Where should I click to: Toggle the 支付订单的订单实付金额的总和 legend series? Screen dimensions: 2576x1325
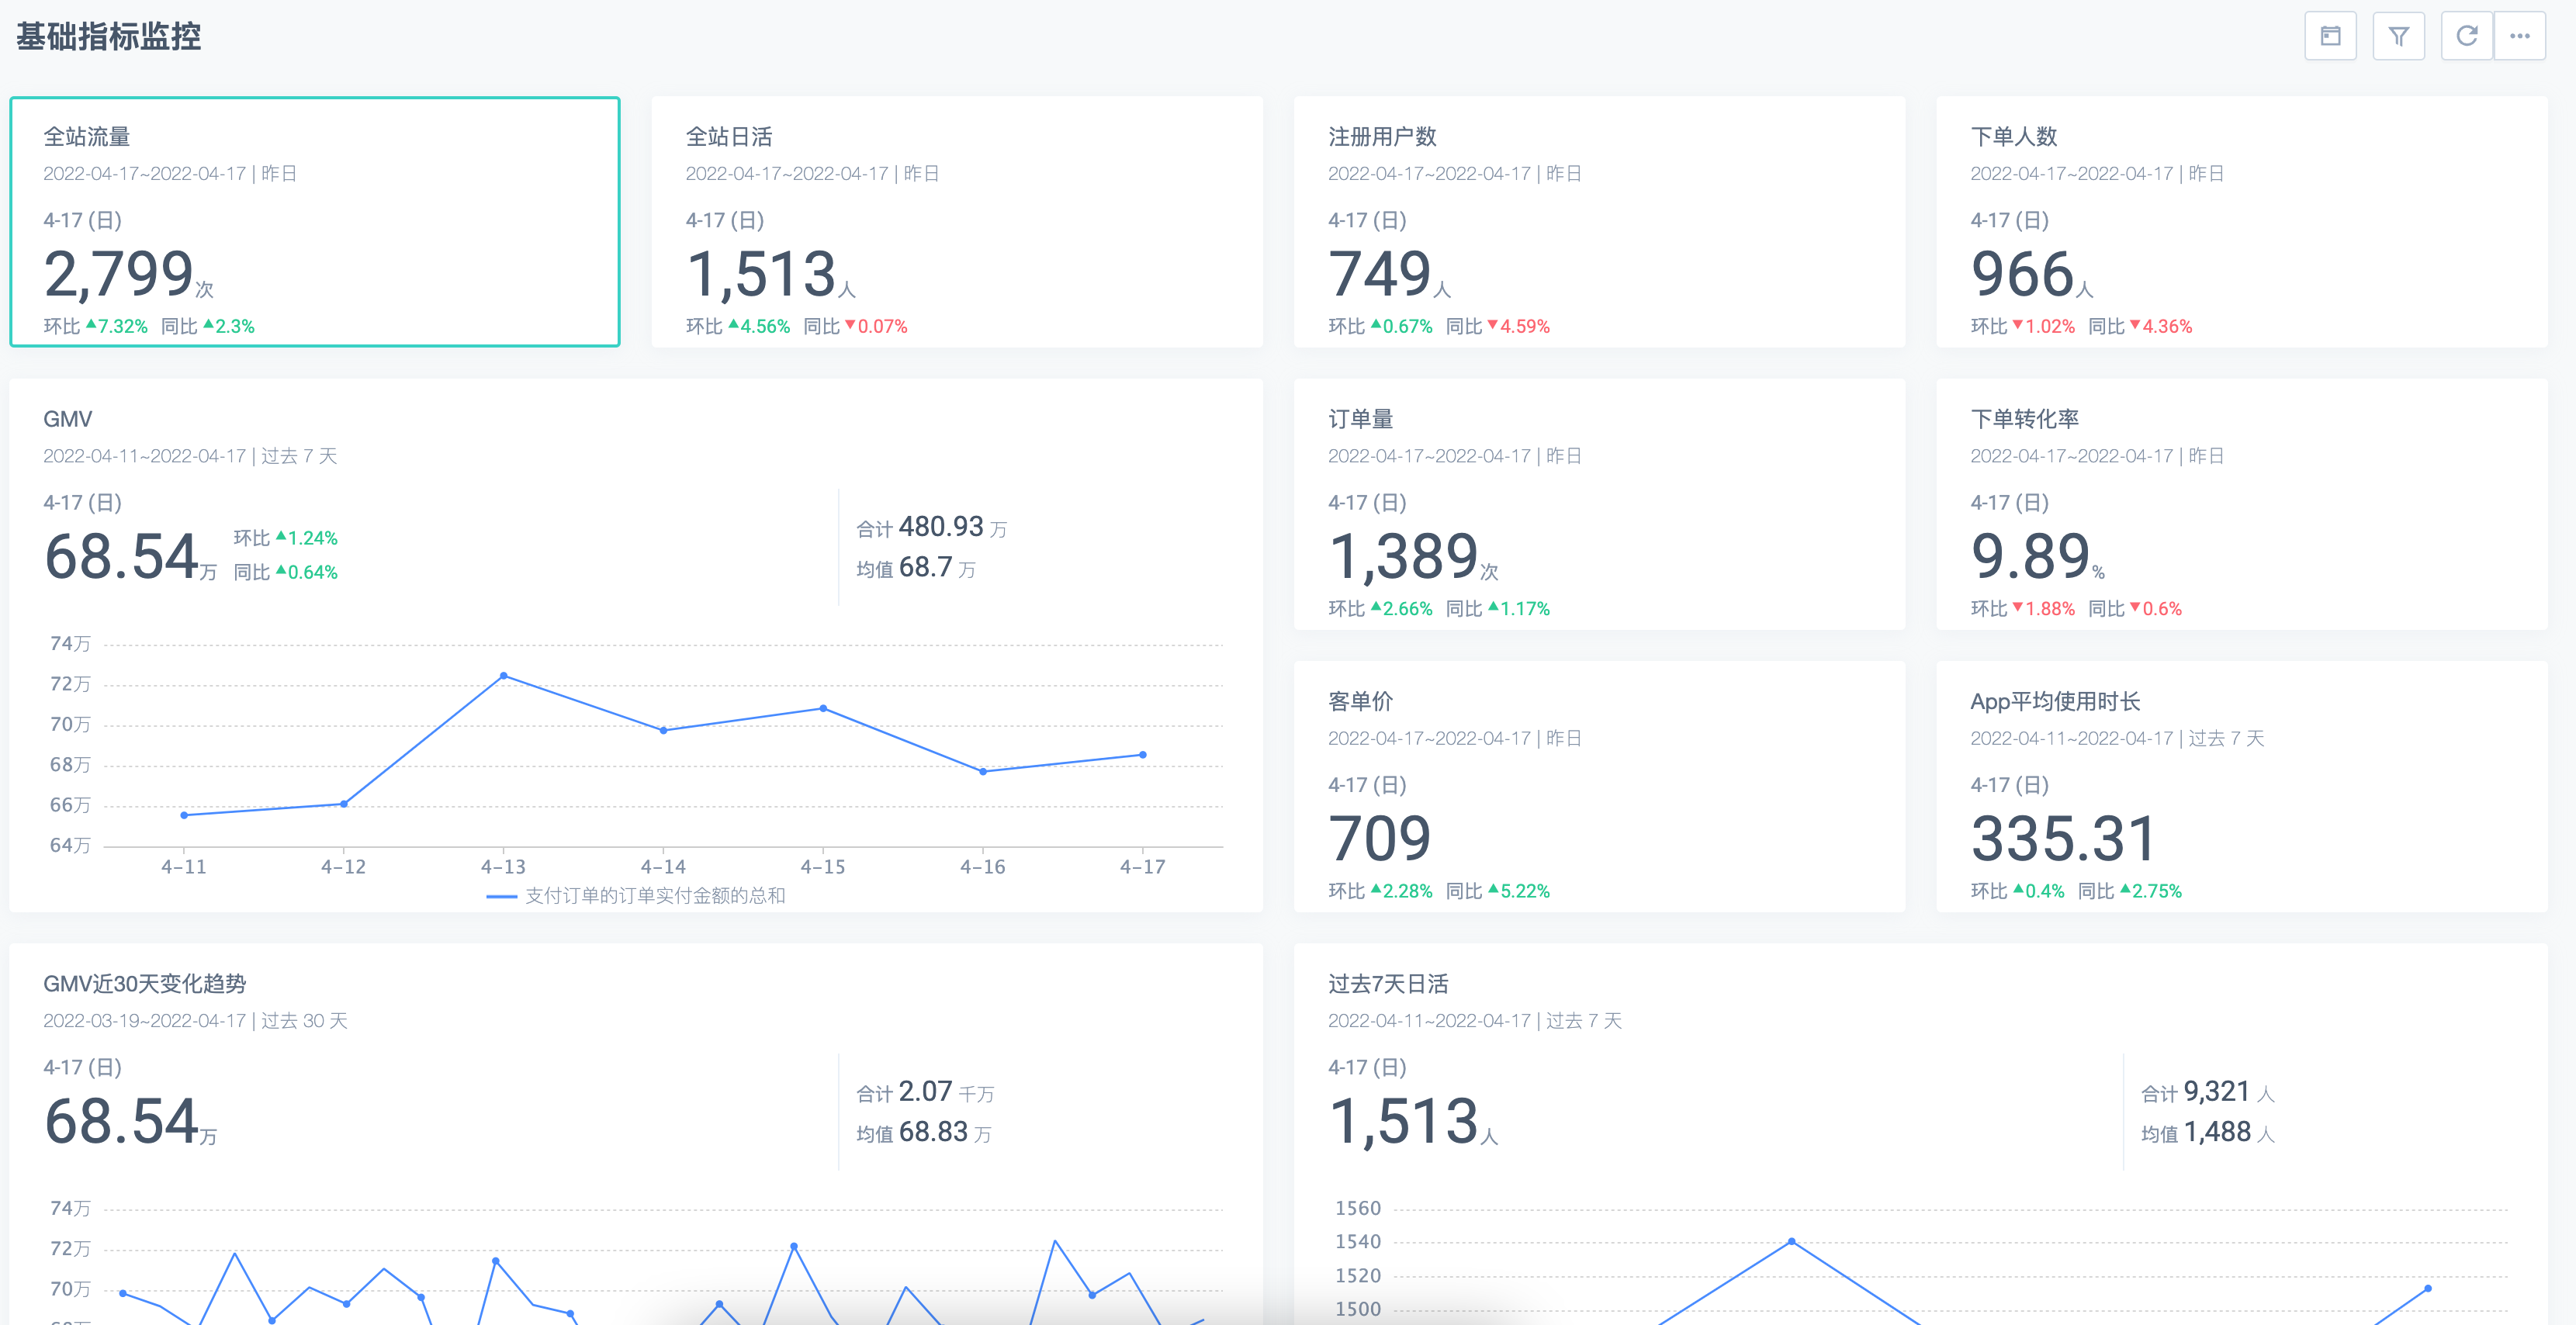pos(636,895)
